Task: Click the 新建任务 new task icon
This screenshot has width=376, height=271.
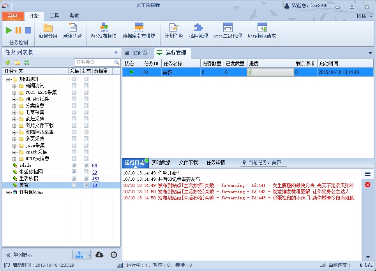Action: [72, 31]
